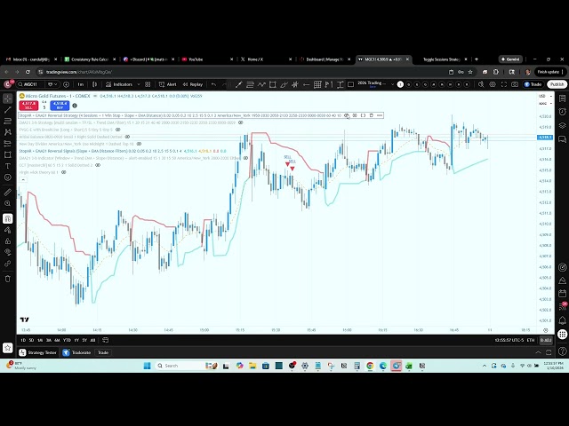Click the go to date calendar icon
Viewport: 569px width, 426px height.
[105, 340]
